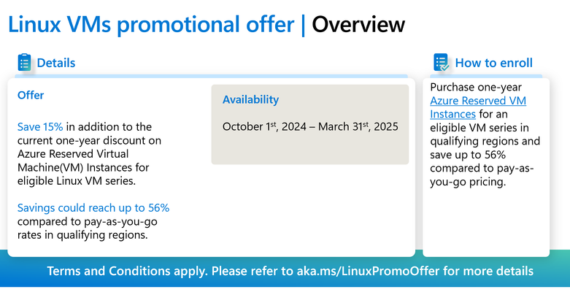Click the 'Linux VMs promotional offer' title
Screen dimensions: 570x292
tap(151, 25)
